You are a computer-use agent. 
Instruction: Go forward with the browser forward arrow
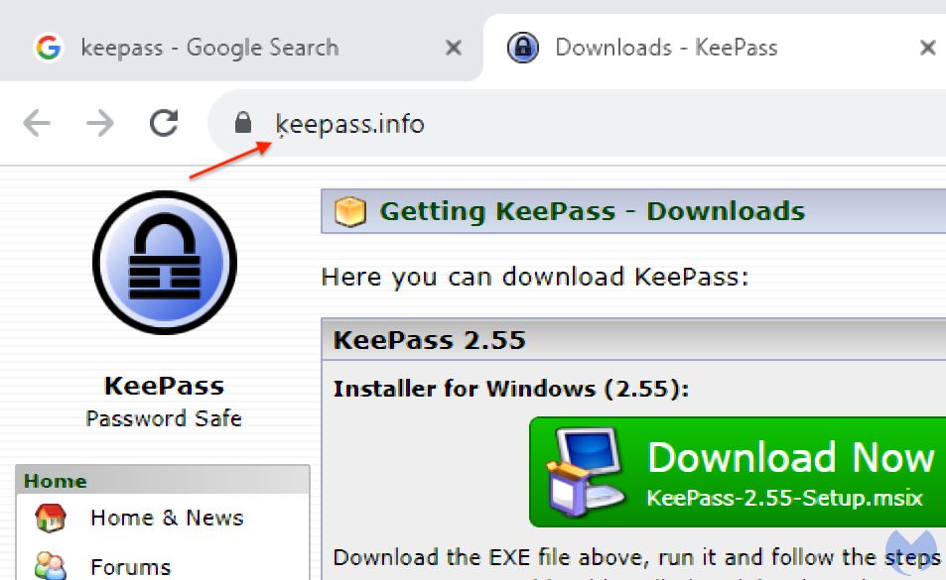click(x=100, y=124)
